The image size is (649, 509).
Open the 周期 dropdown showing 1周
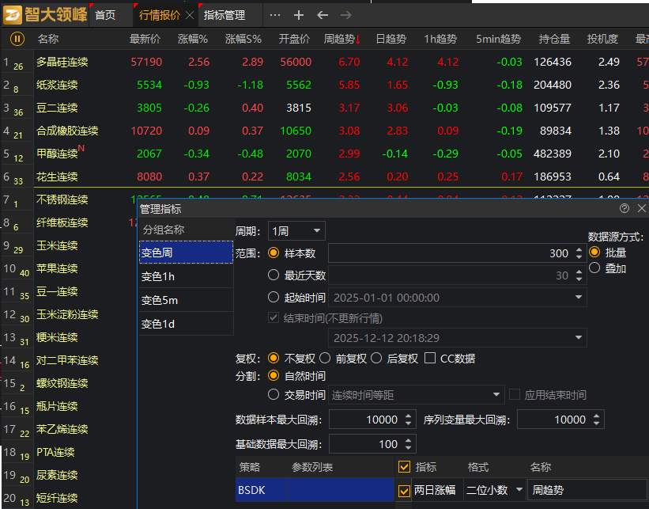click(x=296, y=231)
